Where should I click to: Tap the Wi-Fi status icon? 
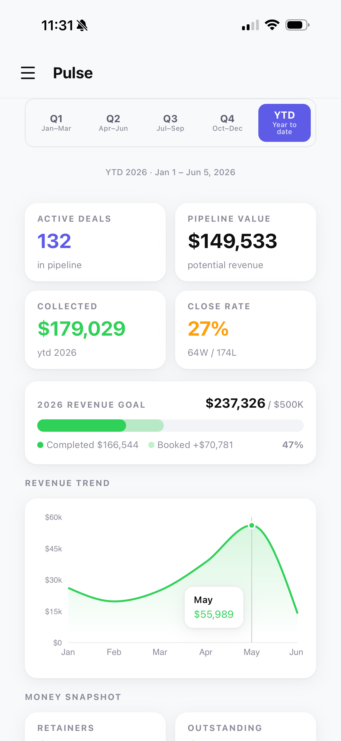(272, 25)
